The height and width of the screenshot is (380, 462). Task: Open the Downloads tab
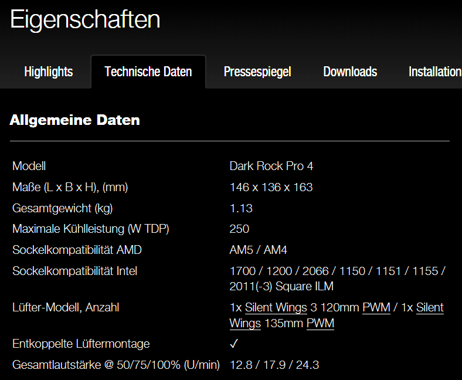pos(350,72)
